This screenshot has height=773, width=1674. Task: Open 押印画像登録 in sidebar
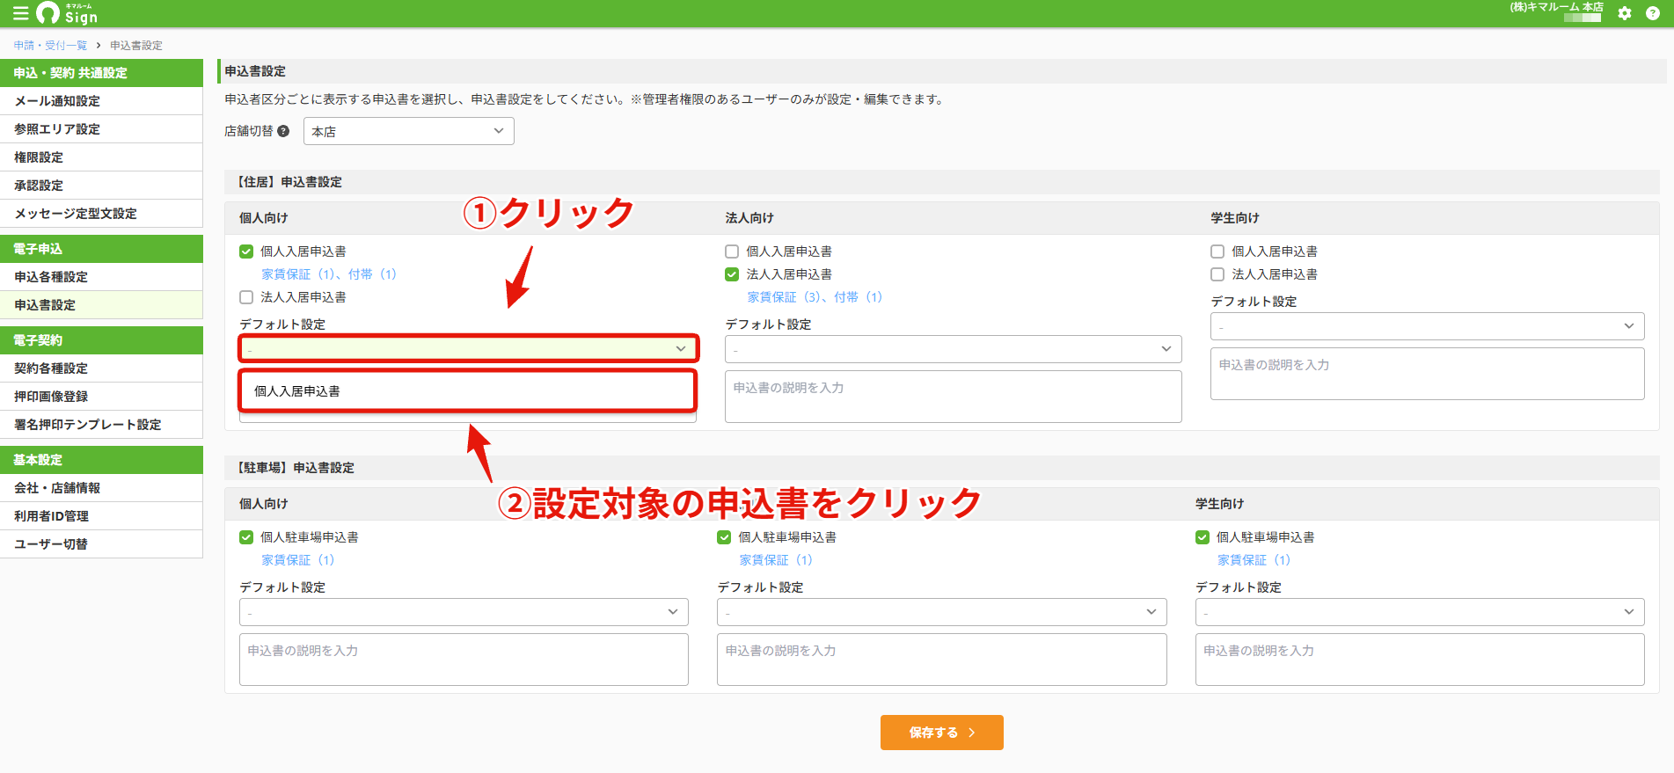point(101,397)
